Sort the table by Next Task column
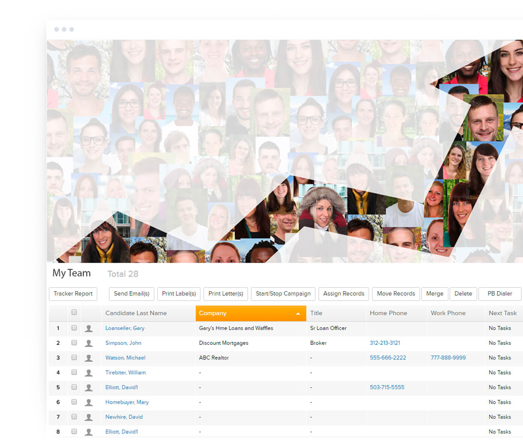The height and width of the screenshot is (442, 523). (x=502, y=313)
